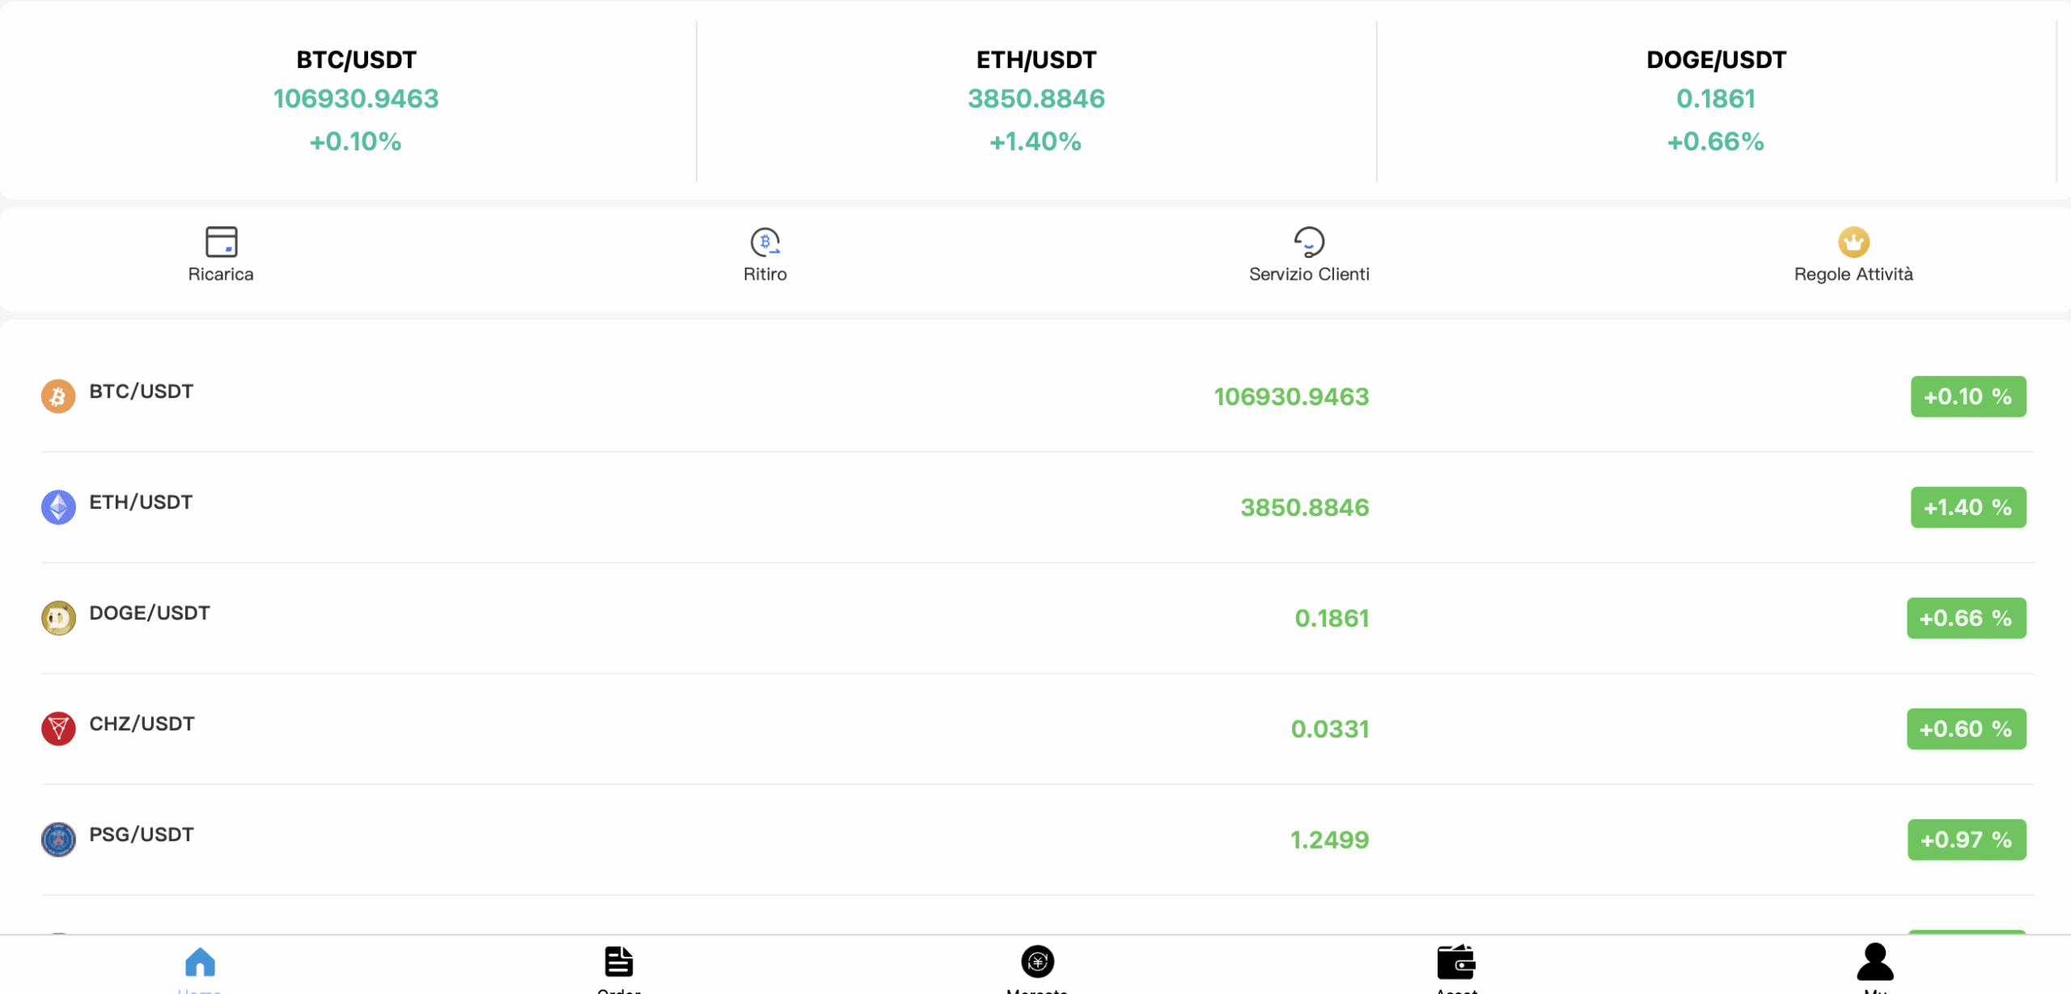Click the +0.97 % change badge
The image size is (2071, 994).
pyautogui.click(x=1966, y=840)
